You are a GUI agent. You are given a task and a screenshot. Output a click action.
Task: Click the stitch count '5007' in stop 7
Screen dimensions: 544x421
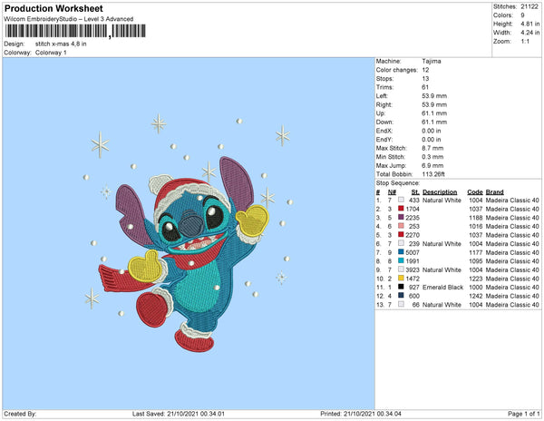click(413, 252)
